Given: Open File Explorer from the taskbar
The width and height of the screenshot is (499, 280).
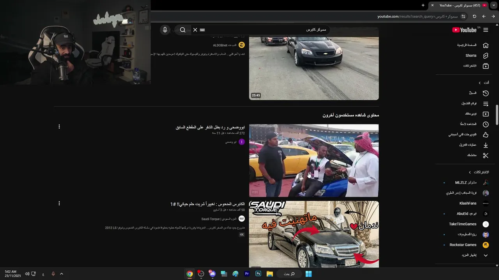Looking at the screenshot, I should 270,274.
